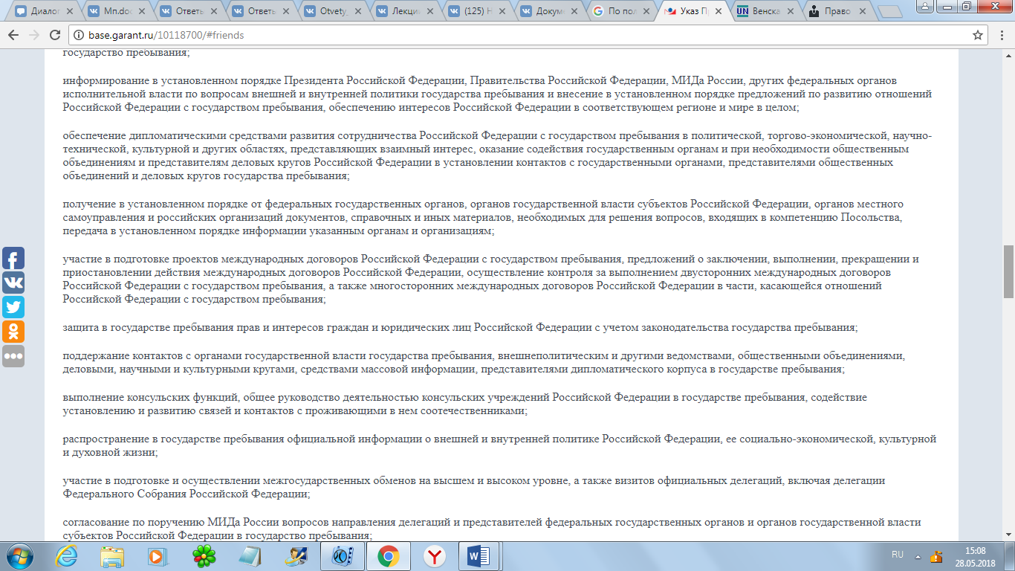
Task: Close the Право tab
Action: coord(864,12)
